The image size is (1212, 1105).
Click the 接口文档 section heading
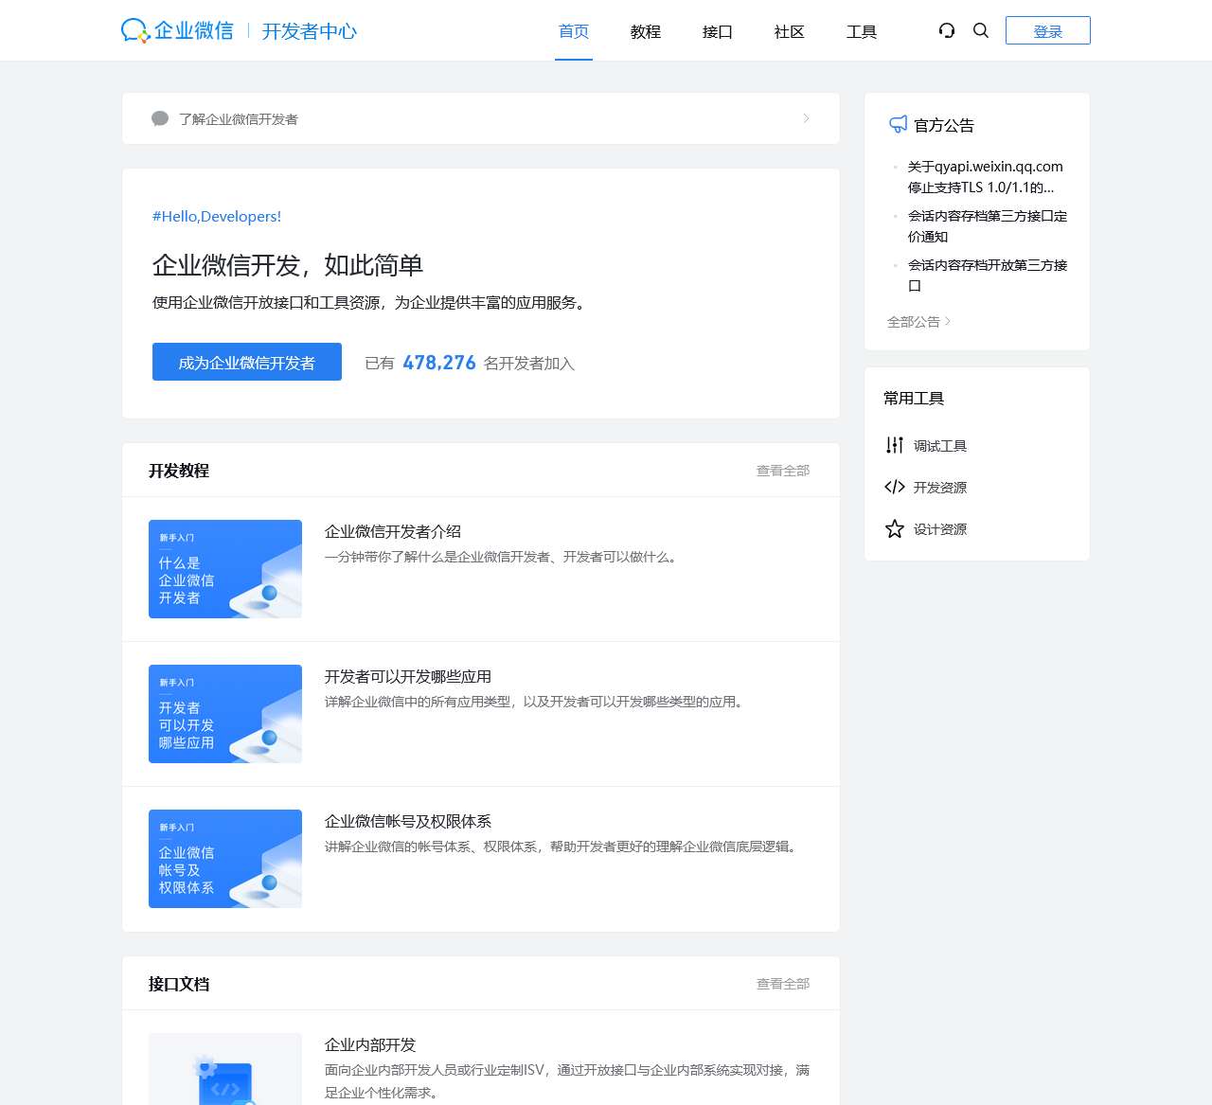click(179, 984)
